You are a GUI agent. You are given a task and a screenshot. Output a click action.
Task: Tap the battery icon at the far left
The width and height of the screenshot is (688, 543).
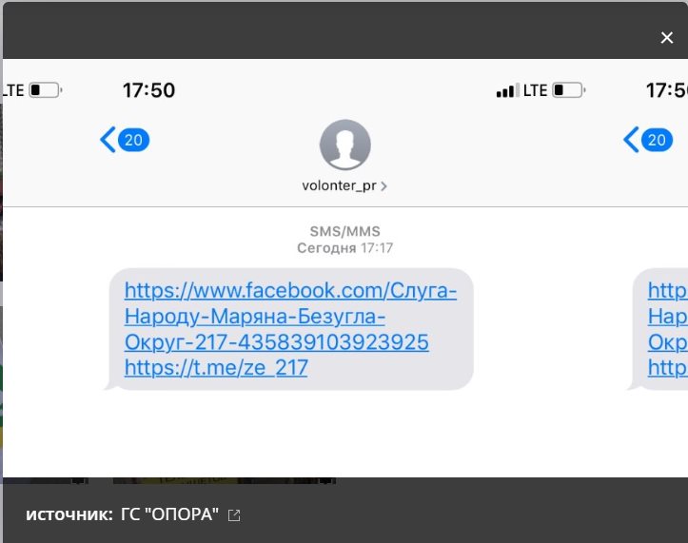click(46, 90)
